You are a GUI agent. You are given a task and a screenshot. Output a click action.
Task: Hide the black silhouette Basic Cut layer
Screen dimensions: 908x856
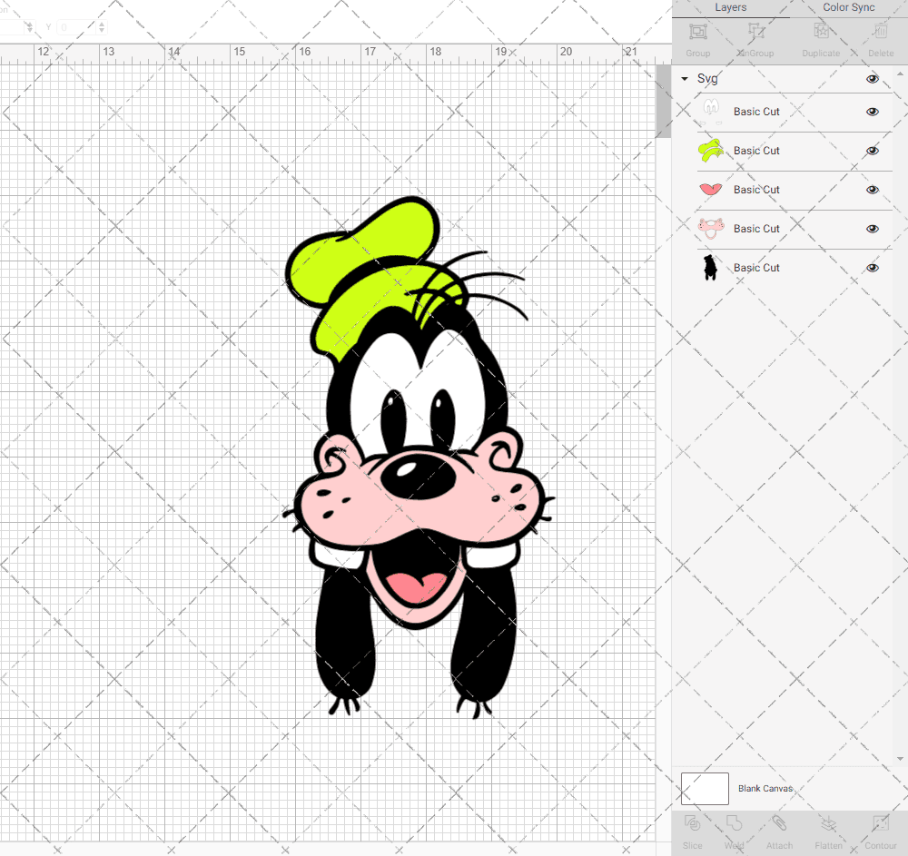[872, 268]
